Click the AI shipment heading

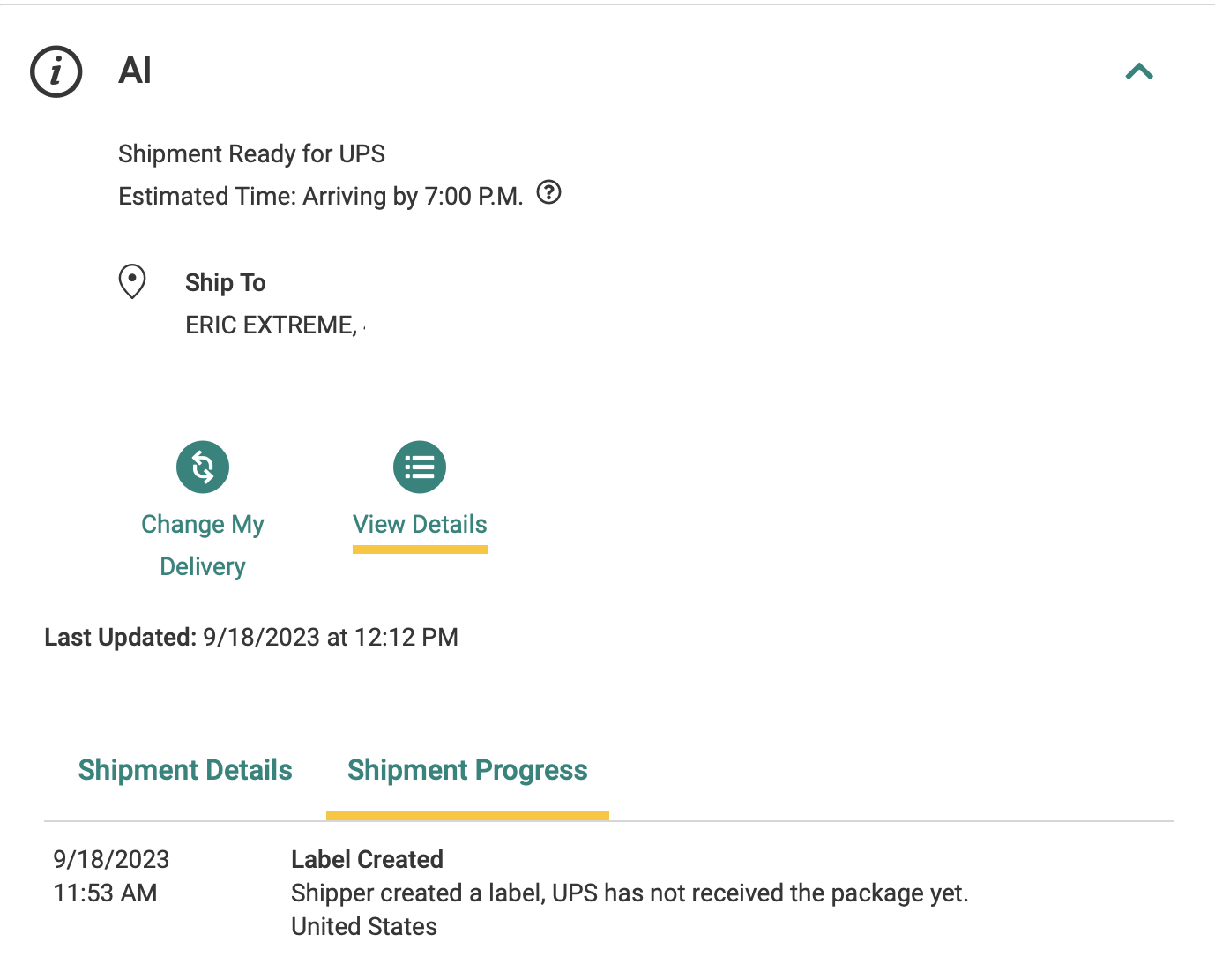tap(135, 71)
